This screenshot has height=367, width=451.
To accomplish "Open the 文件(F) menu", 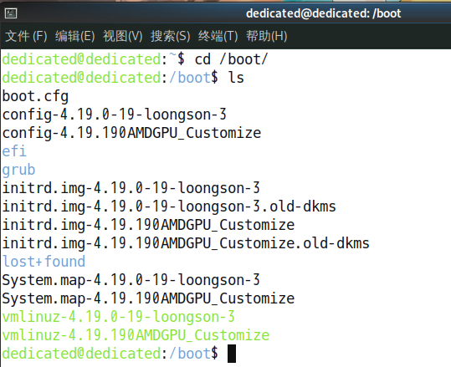I will (x=26, y=36).
